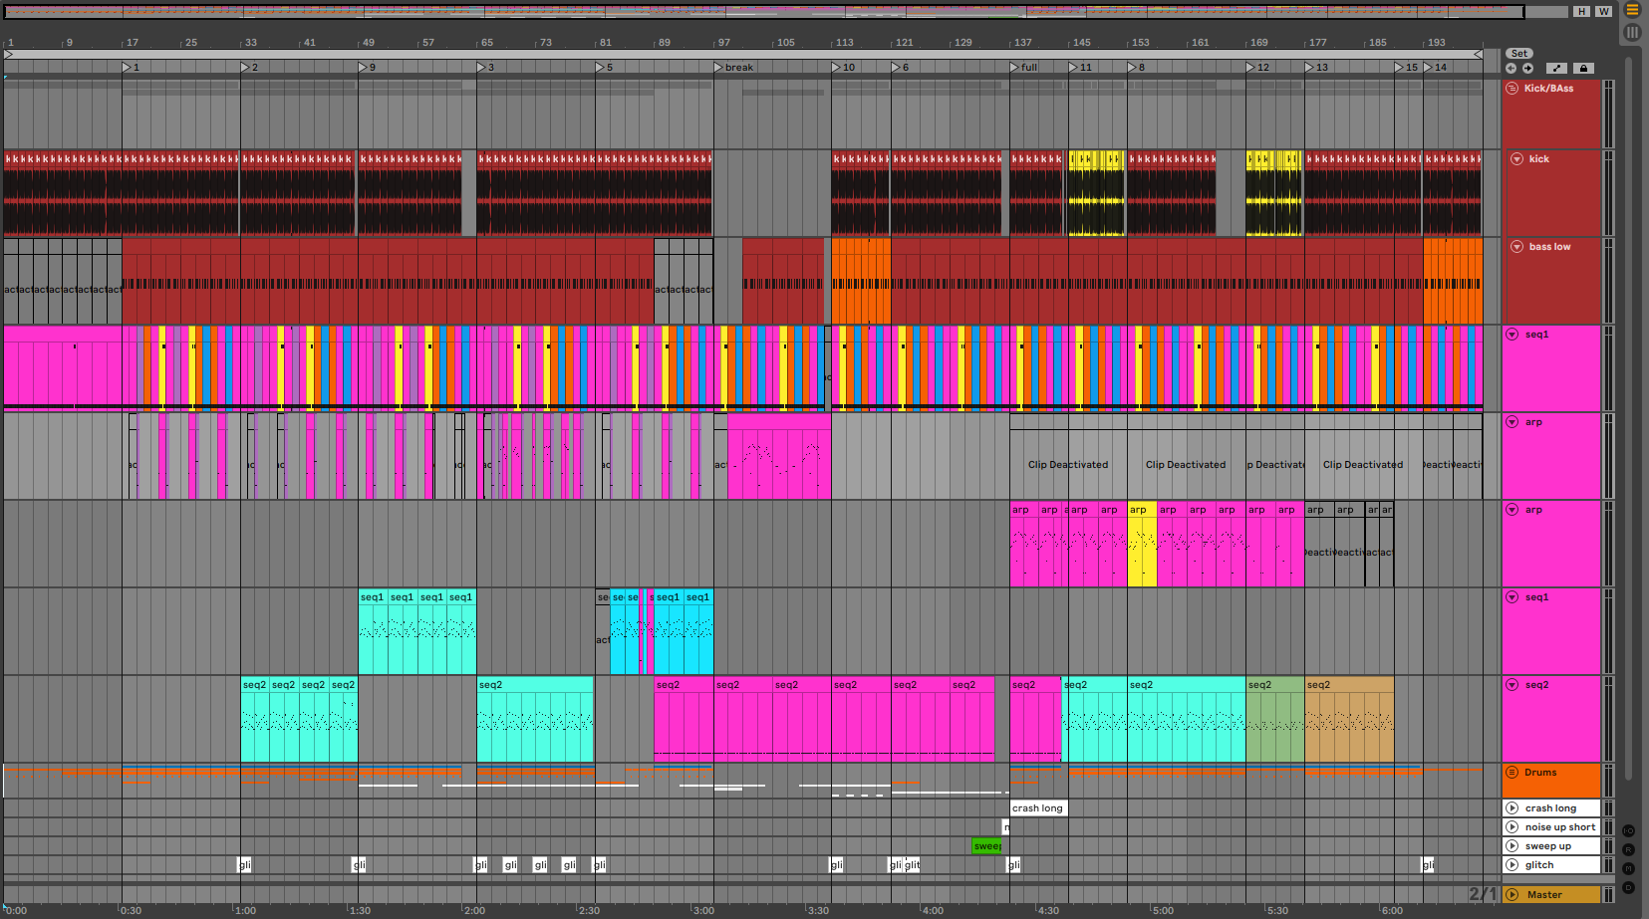Screen dimensions: 1649x919
Task: Toggle the I-O section visibility button
Action: click(1629, 831)
